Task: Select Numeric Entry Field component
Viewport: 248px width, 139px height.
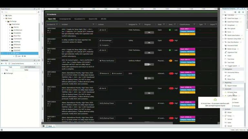Action: [234, 39]
